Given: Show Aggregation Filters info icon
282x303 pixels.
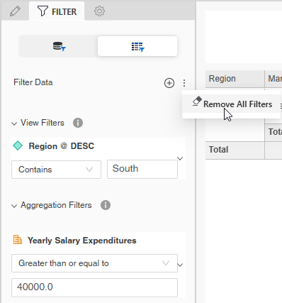Looking at the screenshot, I should click(106, 205).
